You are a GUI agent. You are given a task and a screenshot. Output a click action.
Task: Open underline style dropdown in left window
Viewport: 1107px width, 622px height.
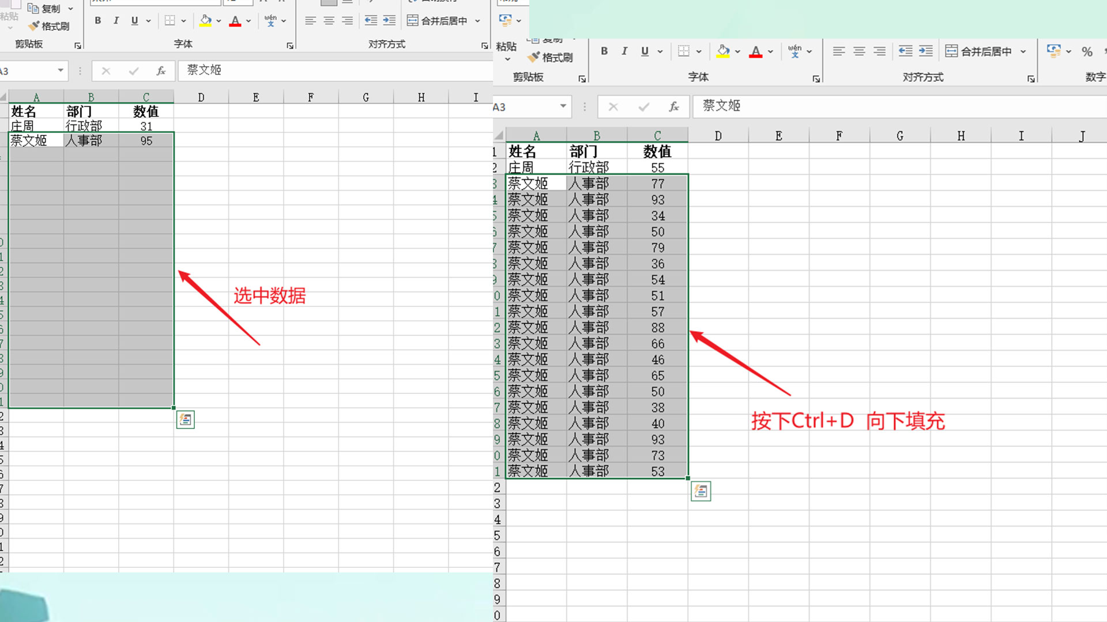(x=148, y=21)
